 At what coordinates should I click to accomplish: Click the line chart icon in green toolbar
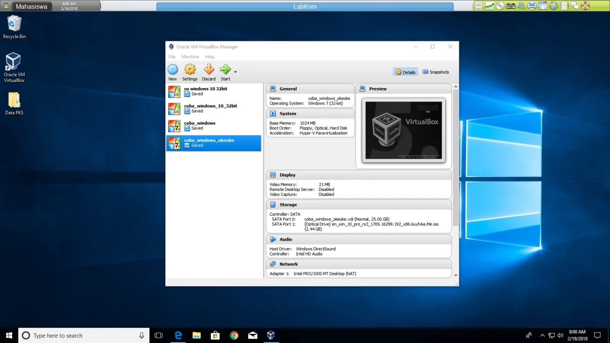tap(490, 6)
